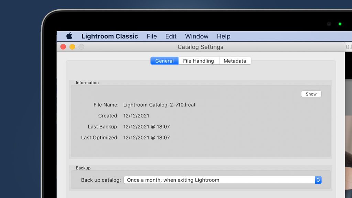Open the Help menu
Screen dimensions: 352x198
pos(223,36)
